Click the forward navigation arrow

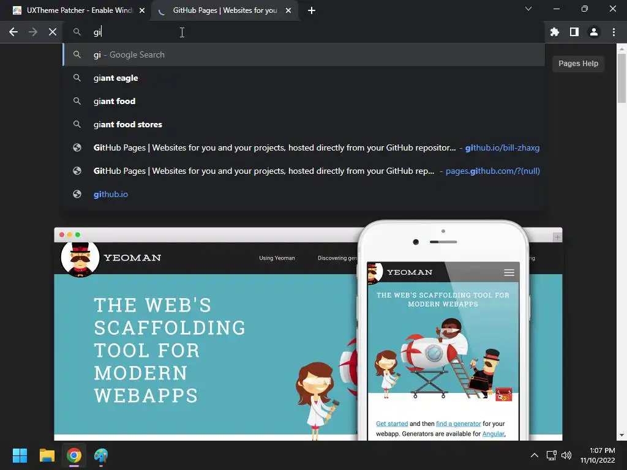click(x=33, y=32)
